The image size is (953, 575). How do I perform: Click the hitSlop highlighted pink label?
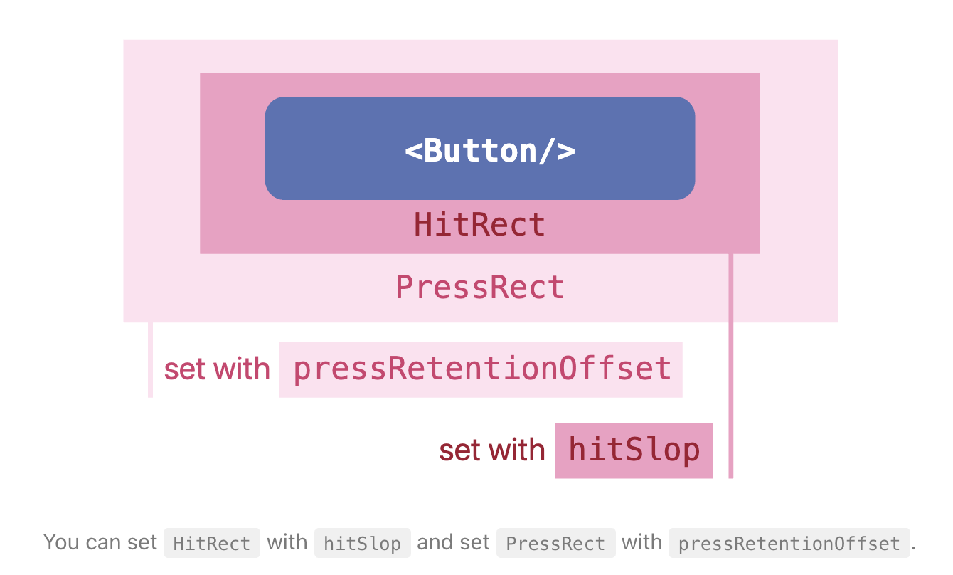coord(634,450)
